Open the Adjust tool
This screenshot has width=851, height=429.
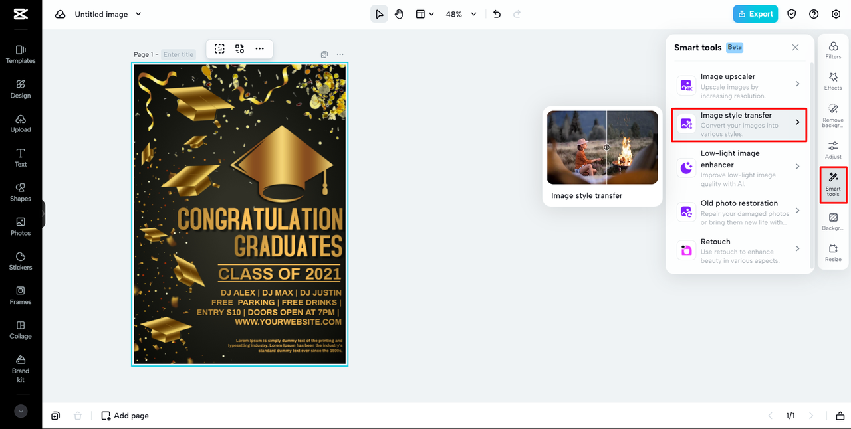(x=833, y=150)
